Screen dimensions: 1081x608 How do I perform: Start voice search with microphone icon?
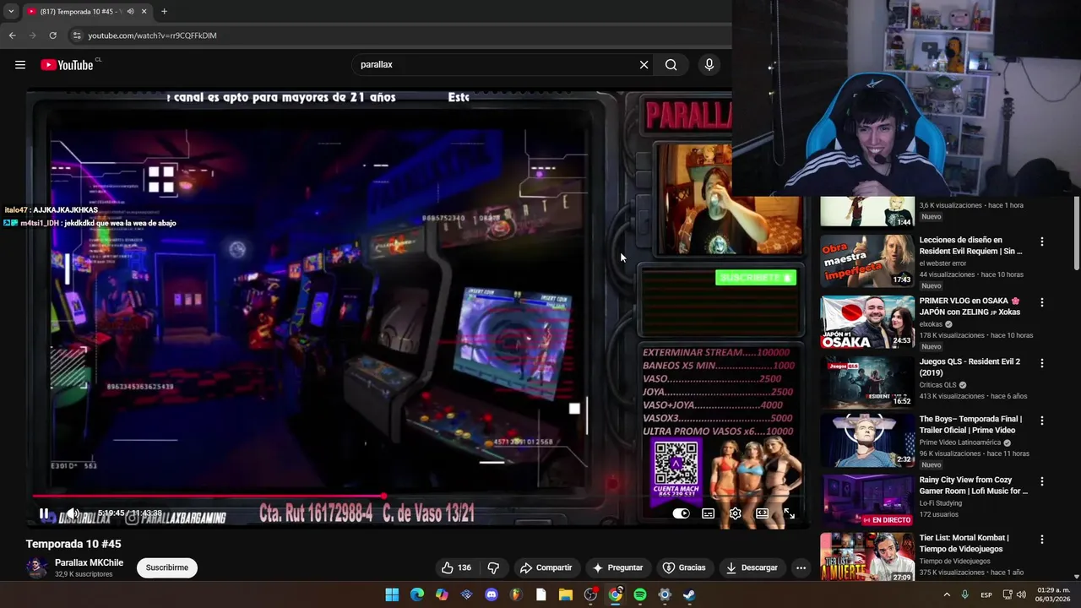click(709, 65)
